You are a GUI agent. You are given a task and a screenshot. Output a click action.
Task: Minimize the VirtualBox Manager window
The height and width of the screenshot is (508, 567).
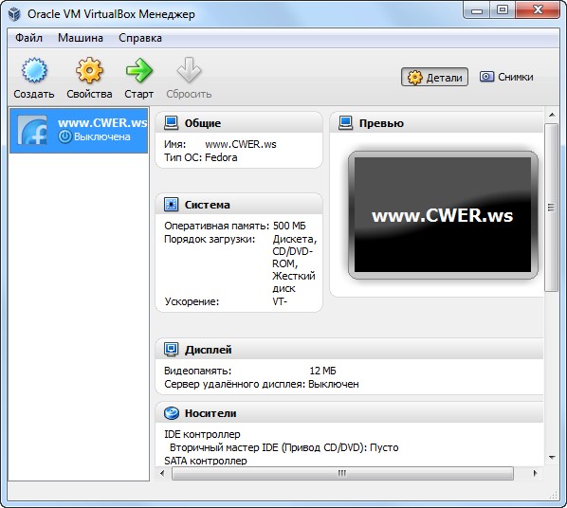click(x=477, y=10)
